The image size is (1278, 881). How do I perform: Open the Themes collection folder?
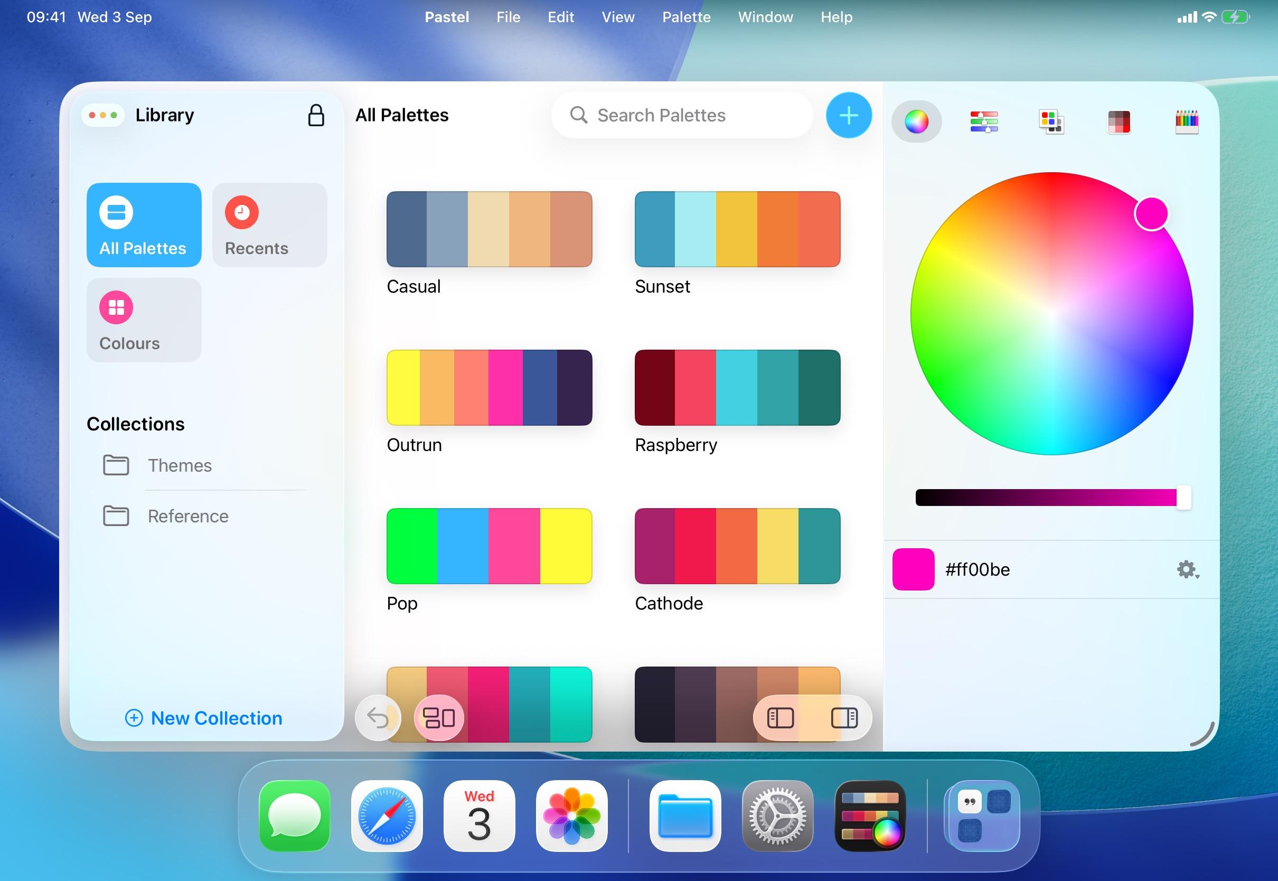pos(204,465)
